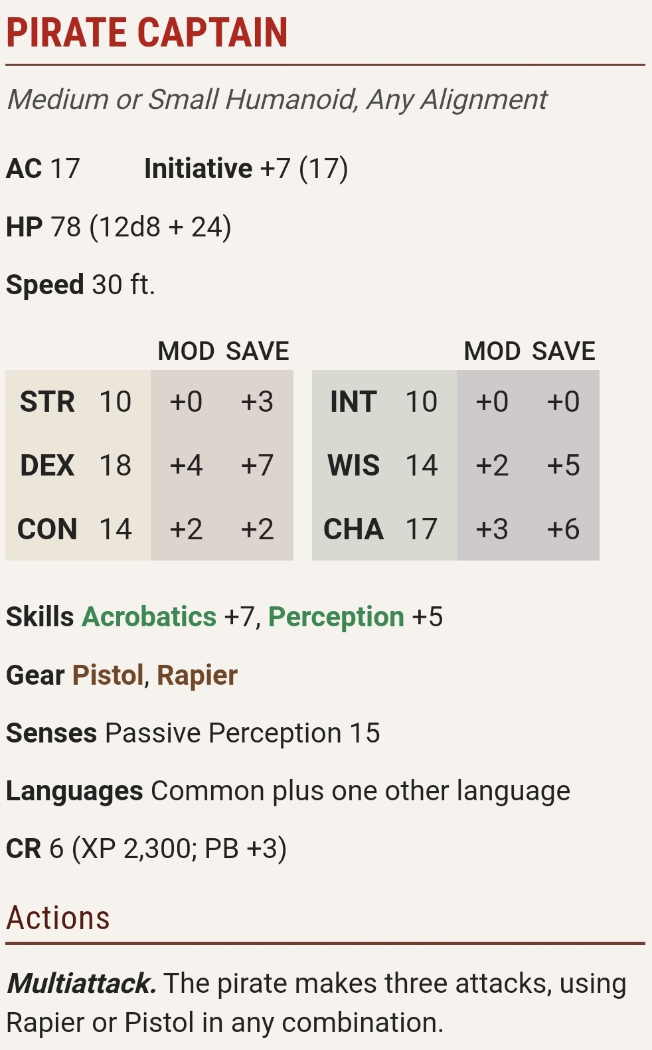Click the CHA ability score 17
The height and width of the screenshot is (1050, 652).
click(422, 529)
